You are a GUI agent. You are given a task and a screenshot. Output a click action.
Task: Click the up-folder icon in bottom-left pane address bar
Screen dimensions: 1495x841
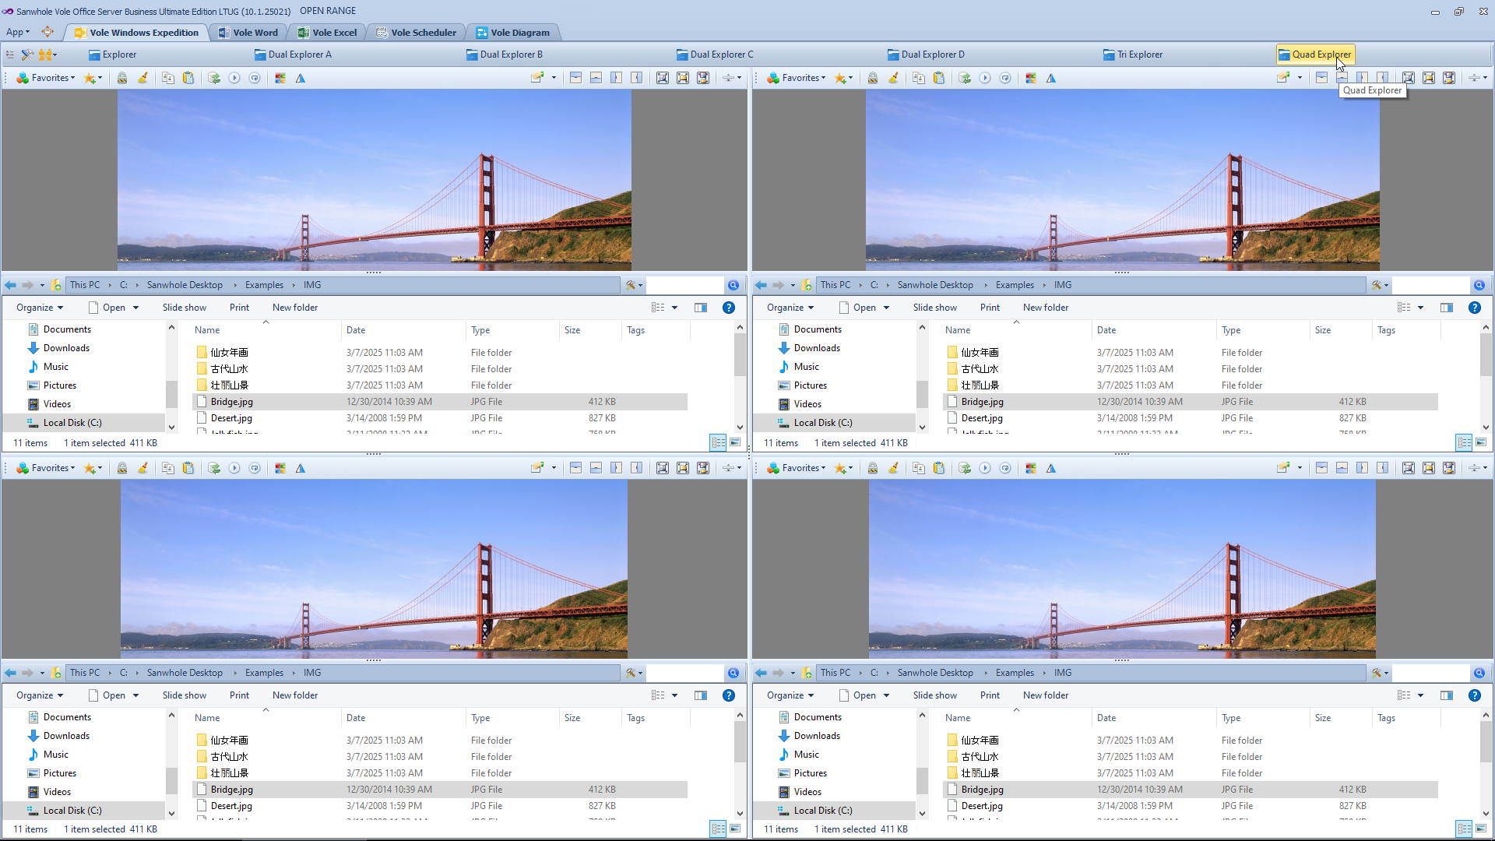coord(56,673)
